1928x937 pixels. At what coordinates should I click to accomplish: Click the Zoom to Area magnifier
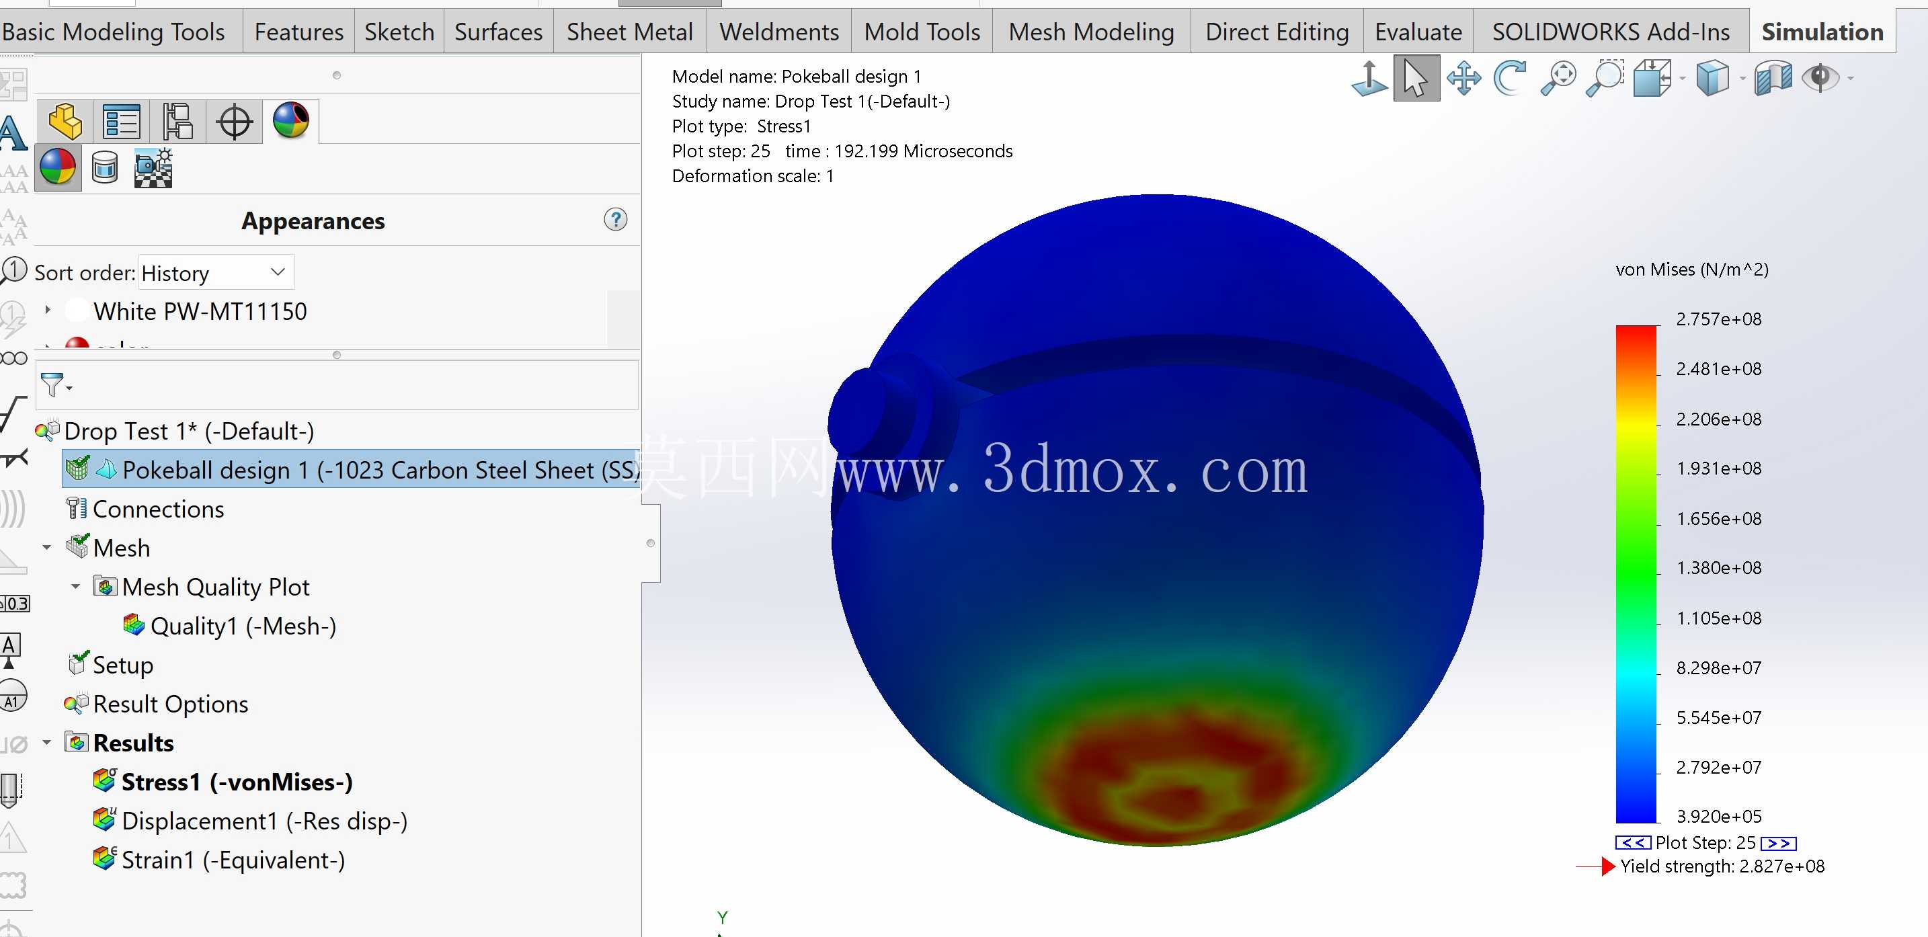click(x=1605, y=78)
